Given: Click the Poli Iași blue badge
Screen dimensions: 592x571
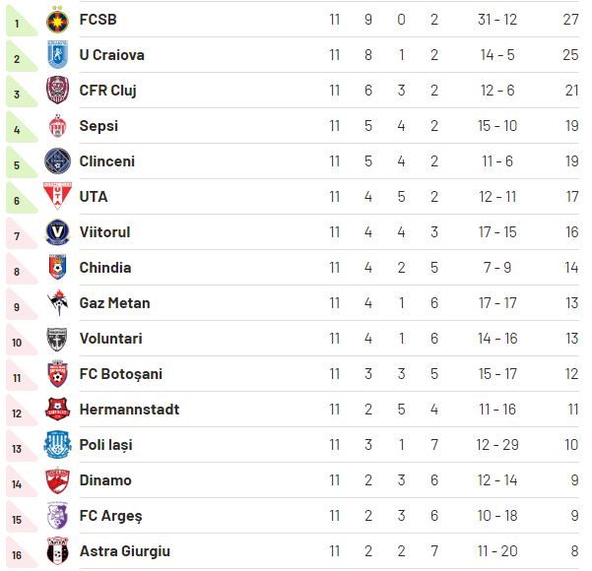Looking at the screenshot, I should point(57,445).
